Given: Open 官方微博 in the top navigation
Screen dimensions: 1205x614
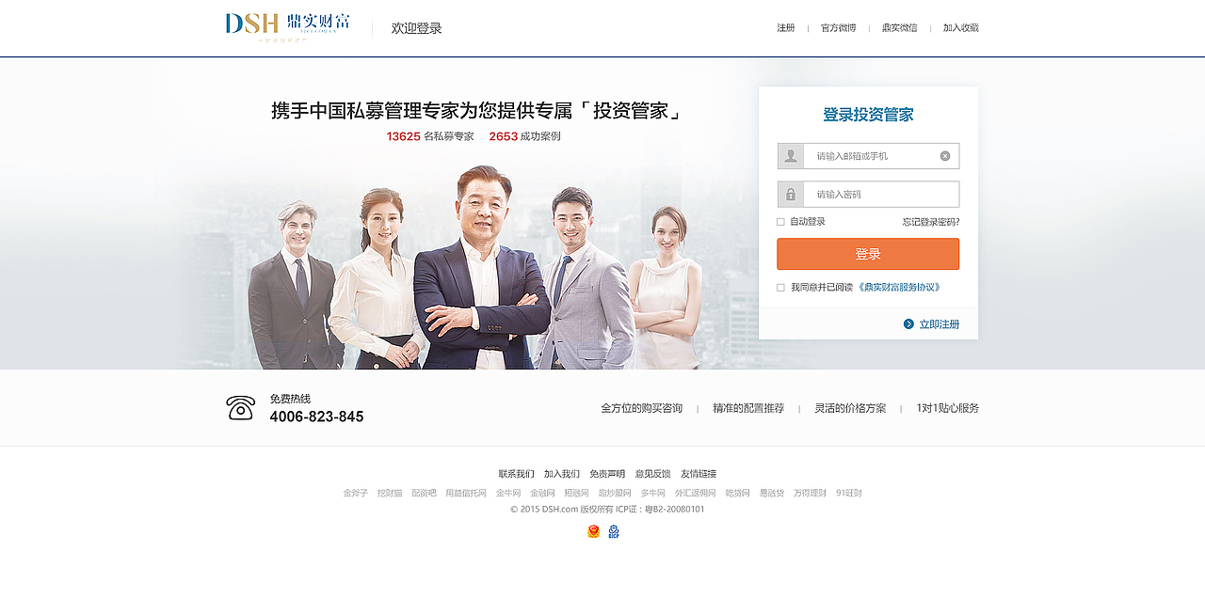Looking at the screenshot, I should (839, 28).
